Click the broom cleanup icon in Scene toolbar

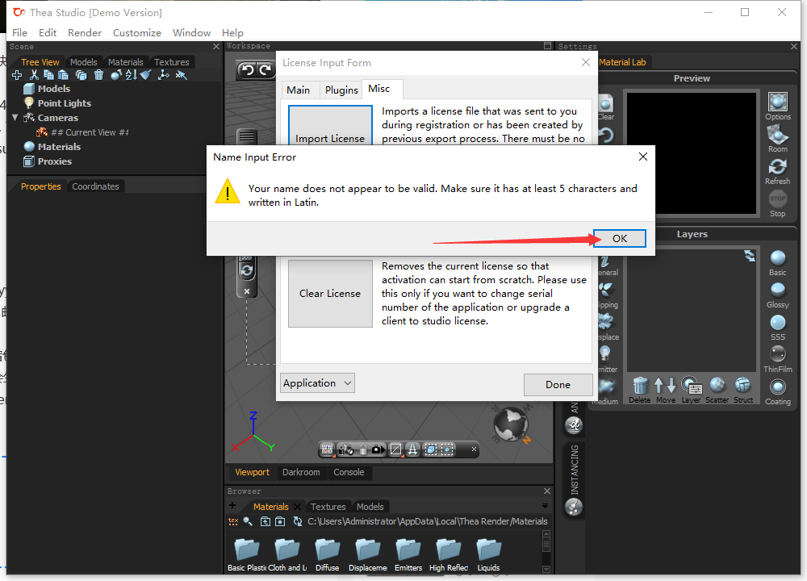pyautogui.click(x=146, y=75)
